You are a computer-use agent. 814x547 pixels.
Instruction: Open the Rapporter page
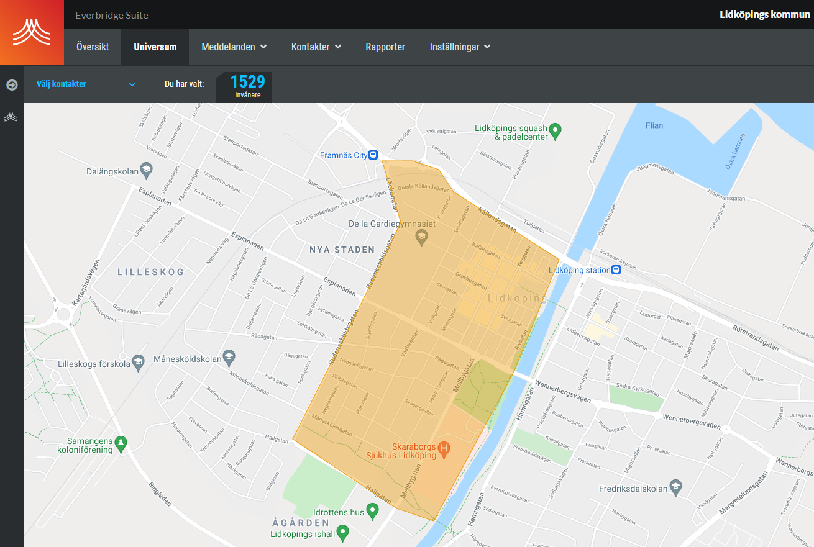(x=385, y=47)
